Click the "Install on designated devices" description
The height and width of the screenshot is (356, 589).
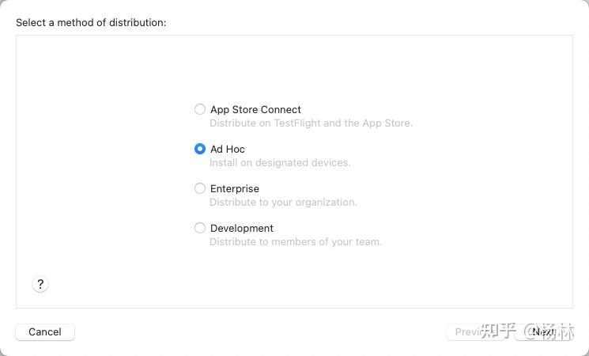coord(280,163)
